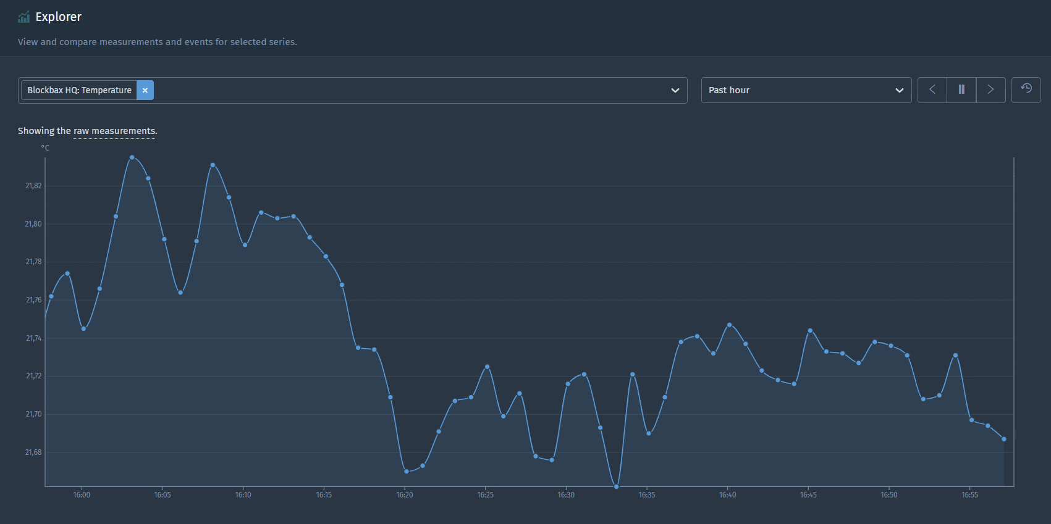Click the 21,80 y-axis label
Viewport: 1051px width, 524px height.
[33, 224]
